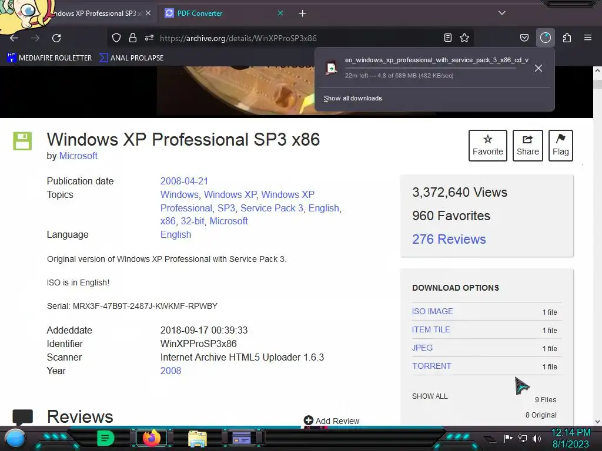The width and height of the screenshot is (602, 451).
Task: Open the English topic link in Topics
Action: pos(324,208)
